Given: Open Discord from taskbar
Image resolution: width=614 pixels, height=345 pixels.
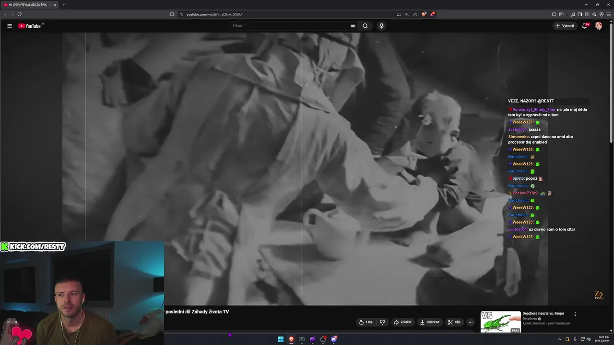Looking at the screenshot, I should pos(334,339).
